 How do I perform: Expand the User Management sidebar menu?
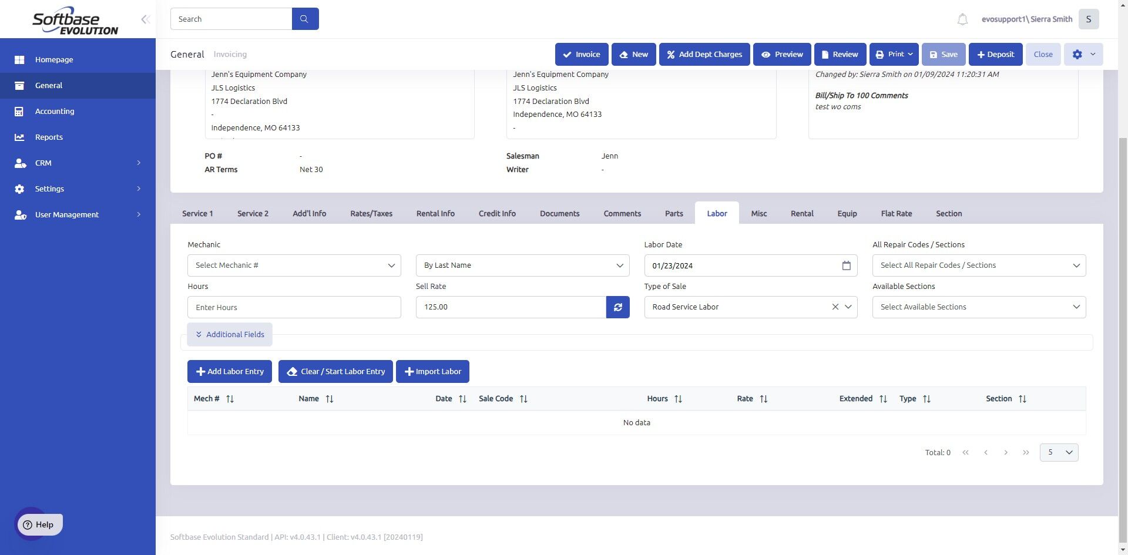point(78,214)
